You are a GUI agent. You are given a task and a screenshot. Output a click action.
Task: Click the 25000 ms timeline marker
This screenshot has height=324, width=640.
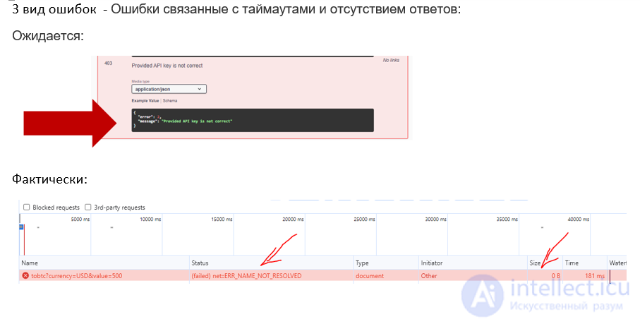click(x=364, y=220)
